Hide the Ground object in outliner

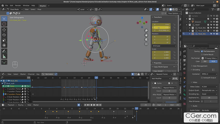coord(214,22)
